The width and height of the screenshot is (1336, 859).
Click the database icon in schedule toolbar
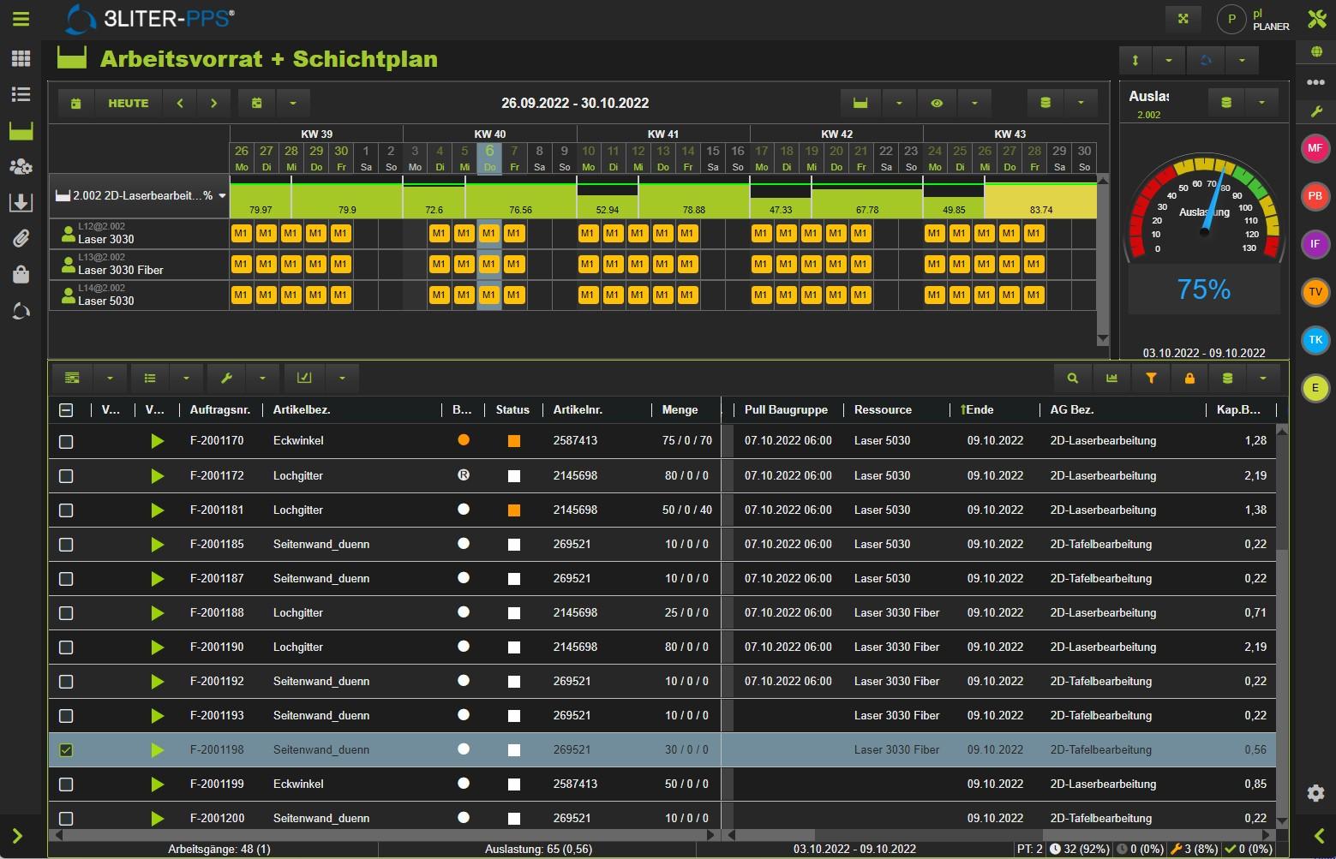[x=1045, y=103]
